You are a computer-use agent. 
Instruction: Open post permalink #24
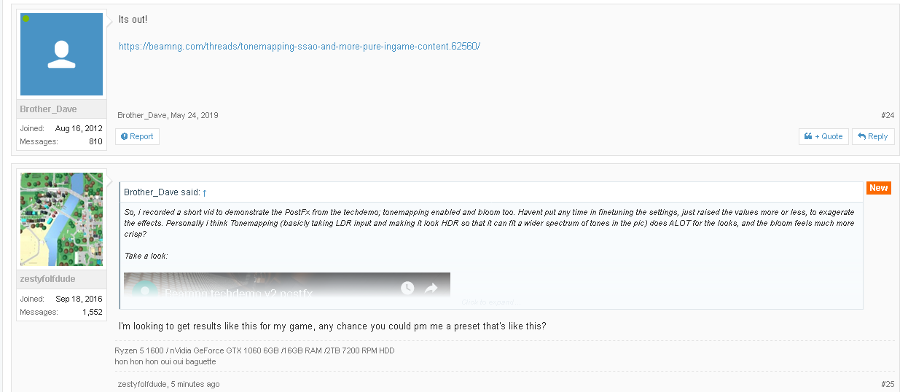click(887, 115)
